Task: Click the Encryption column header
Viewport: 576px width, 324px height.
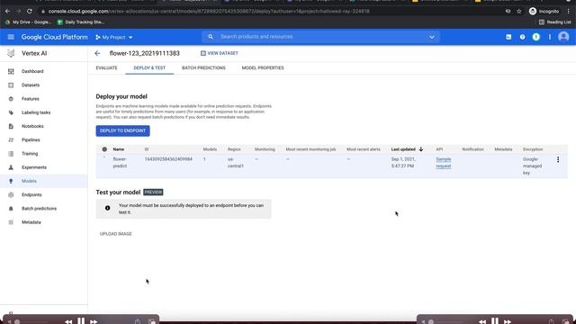Action: (x=533, y=149)
